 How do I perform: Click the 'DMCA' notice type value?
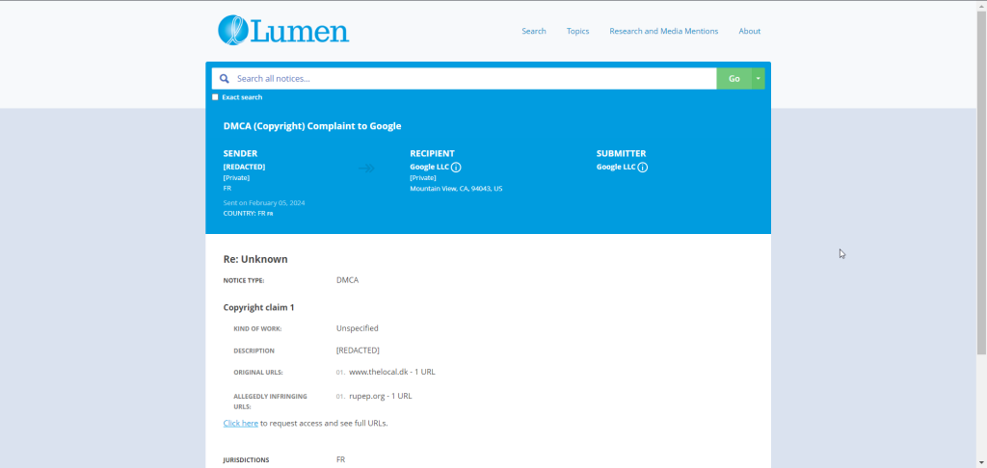pyautogui.click(x=347, y=280)
